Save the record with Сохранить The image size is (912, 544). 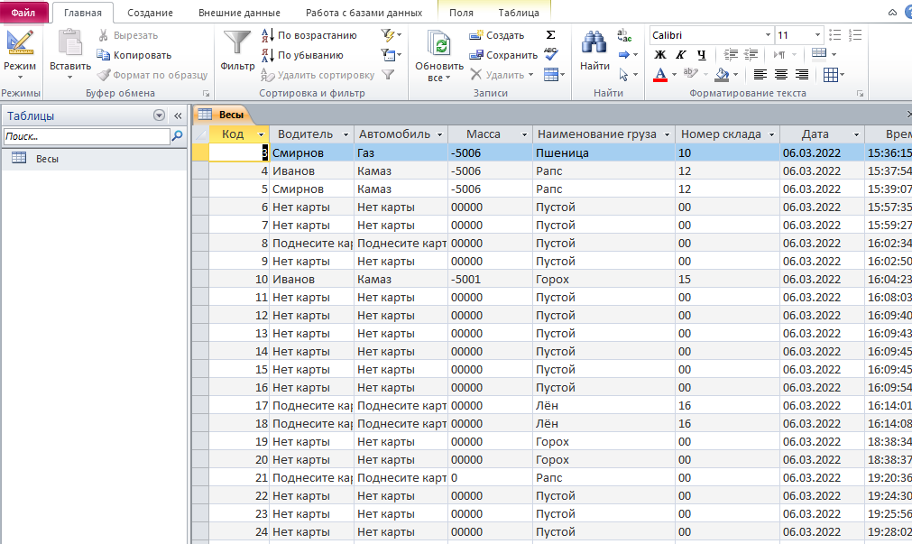(x=503, y=55)
